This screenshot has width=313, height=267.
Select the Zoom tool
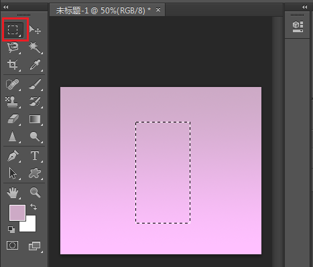[x=36, y=193]
